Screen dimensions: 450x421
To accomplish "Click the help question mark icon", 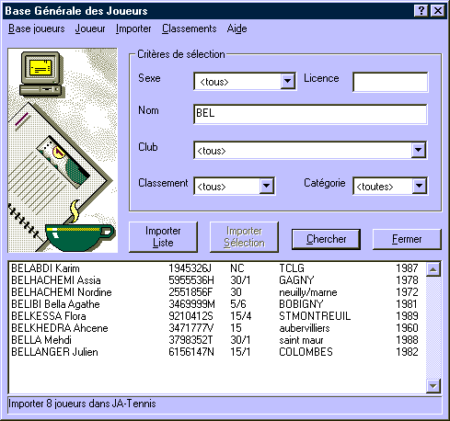I will [x=421, y=11].
